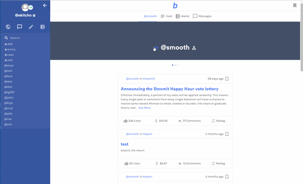Like the test post (20 Likes)

pos(132,164)
